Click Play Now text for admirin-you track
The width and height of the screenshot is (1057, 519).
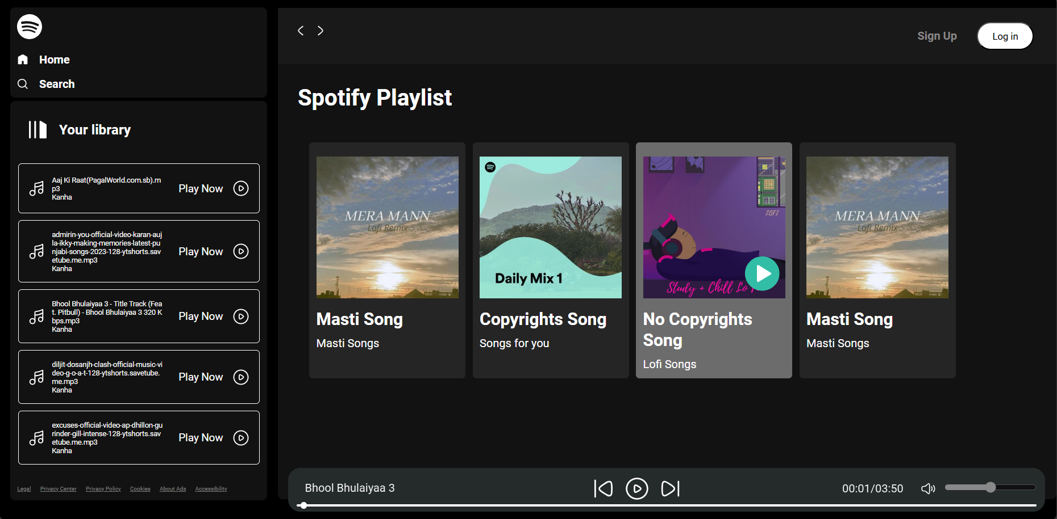pyautogui.click(x=201, y=251)
